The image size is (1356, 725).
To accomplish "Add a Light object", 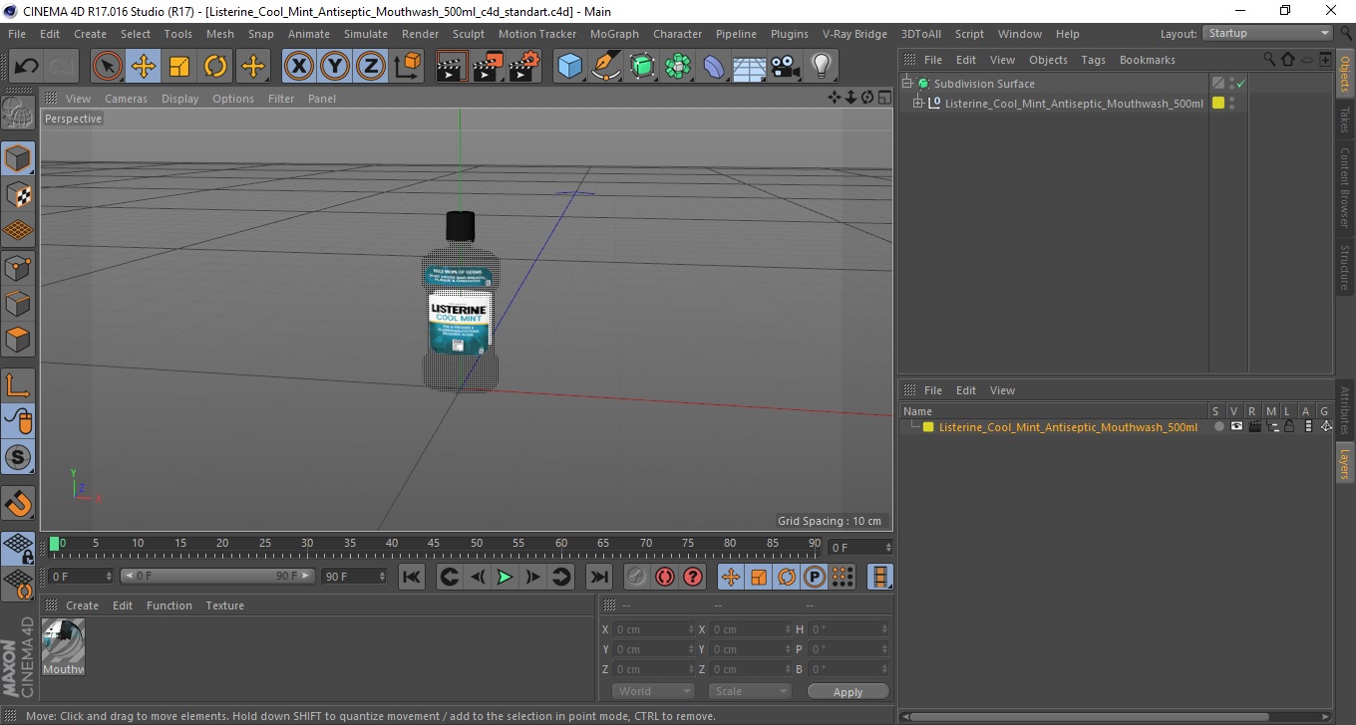I will 822,67.
